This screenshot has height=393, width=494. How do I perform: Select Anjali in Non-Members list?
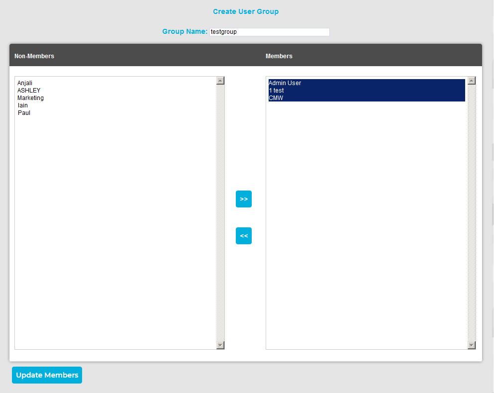click(x=25, y=83)
